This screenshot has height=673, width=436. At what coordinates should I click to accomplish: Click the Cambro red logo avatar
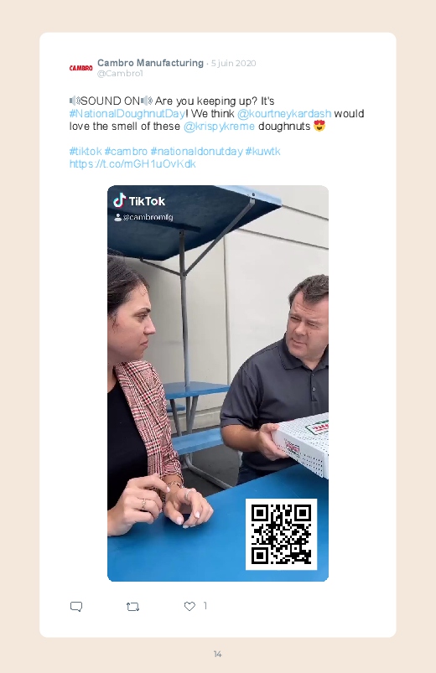[x=80, y=68]
